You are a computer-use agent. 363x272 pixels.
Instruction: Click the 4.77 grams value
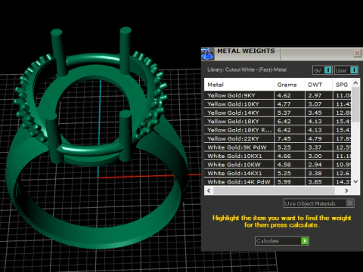pos(284,104)
